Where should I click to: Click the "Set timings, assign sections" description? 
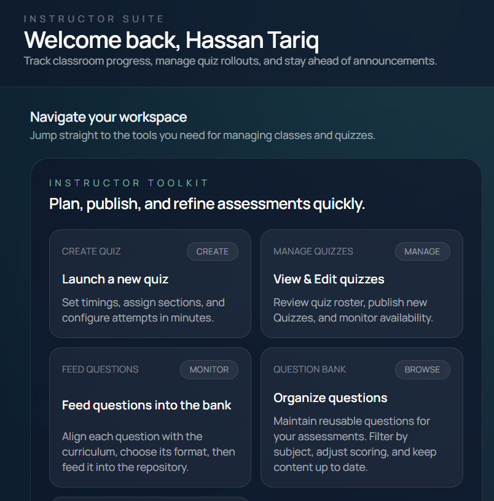tap(143, 310)
